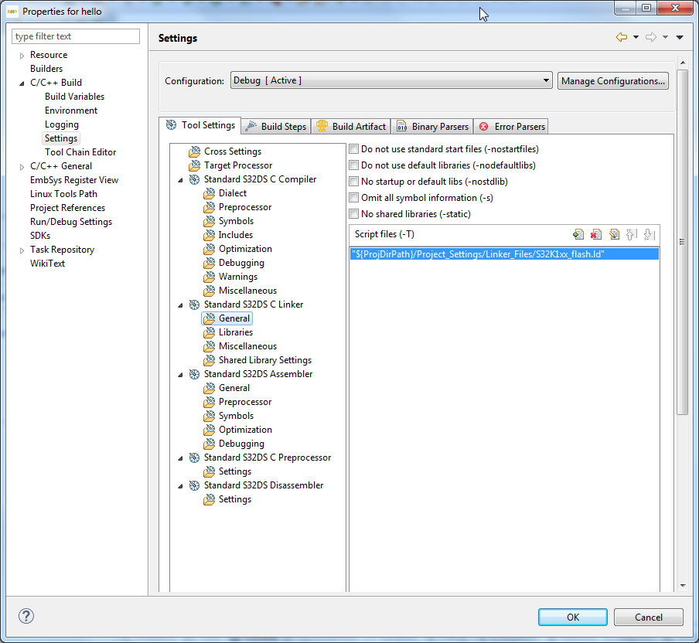Click the Cross Settings folder icon
The width and height of the screenshot is (699, 643).
(x=194, y=151)
